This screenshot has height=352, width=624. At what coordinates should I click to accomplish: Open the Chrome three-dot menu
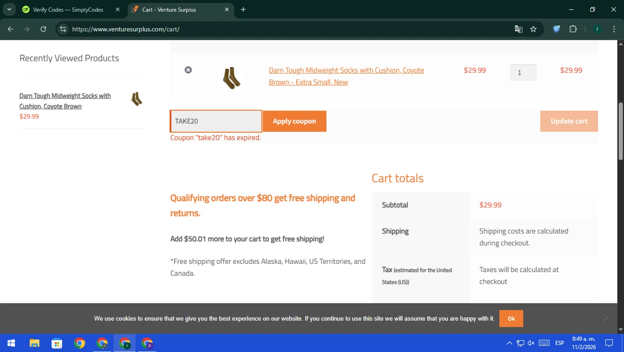click(x=614, y=29)
